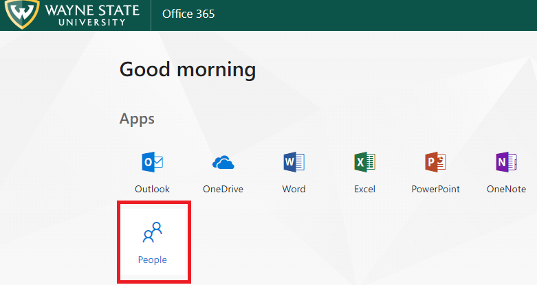Open the OneDrive cloud icon
537x285 pixels.
click(x=223, y=163)
